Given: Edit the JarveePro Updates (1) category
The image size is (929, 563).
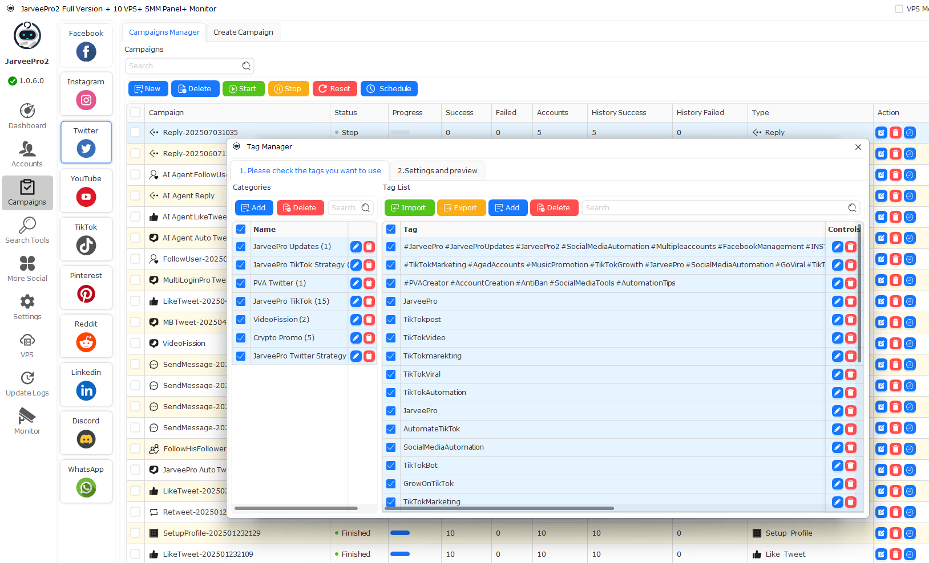Looking at the screenshot, I should pyautogui.click(x=356, y=247).
